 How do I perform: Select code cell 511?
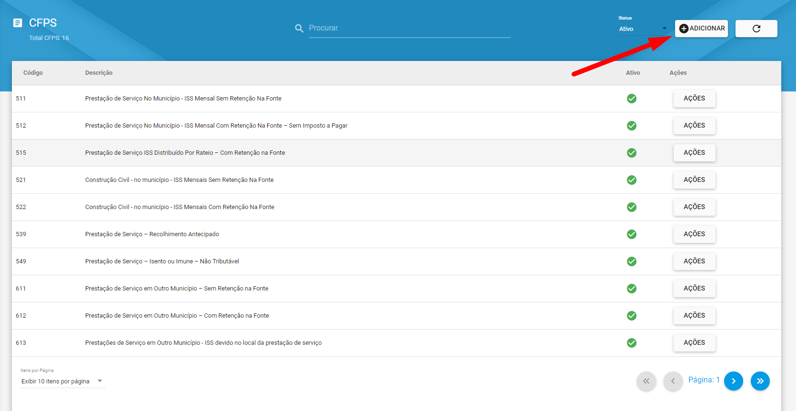click(21, 99)
